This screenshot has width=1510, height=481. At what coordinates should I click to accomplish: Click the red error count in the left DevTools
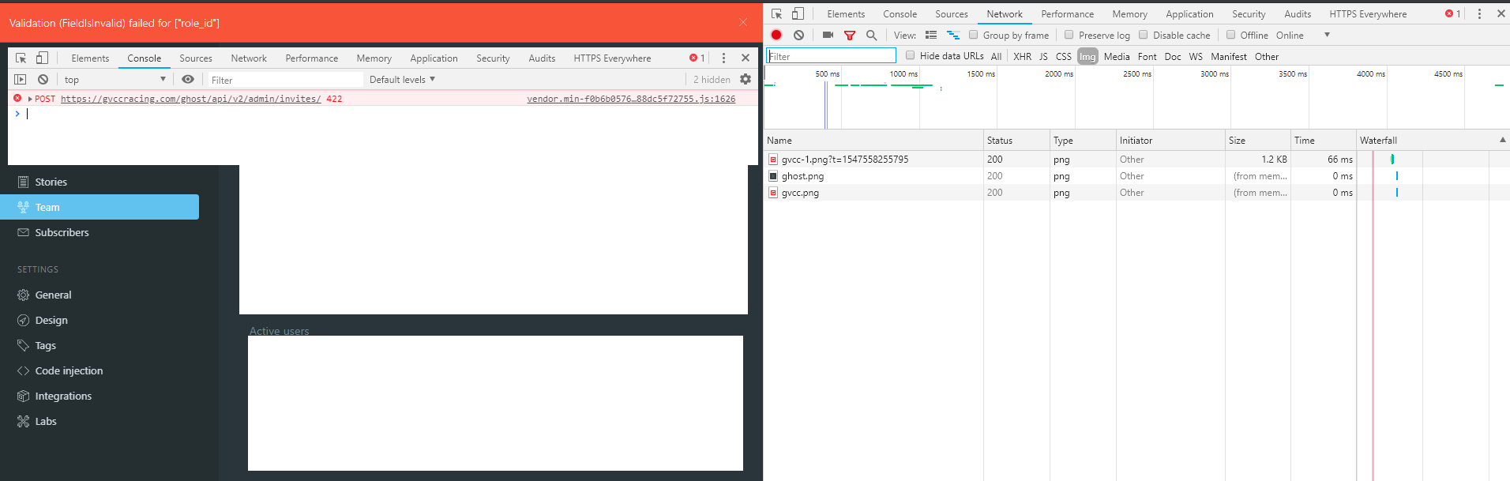[697, 58]
